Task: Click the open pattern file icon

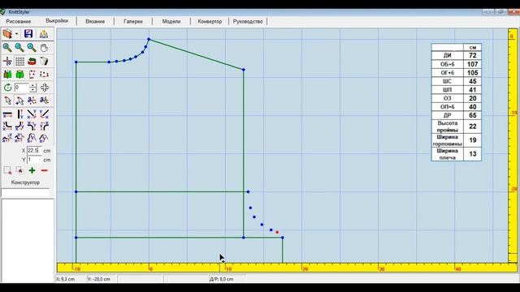Action: 7,34
